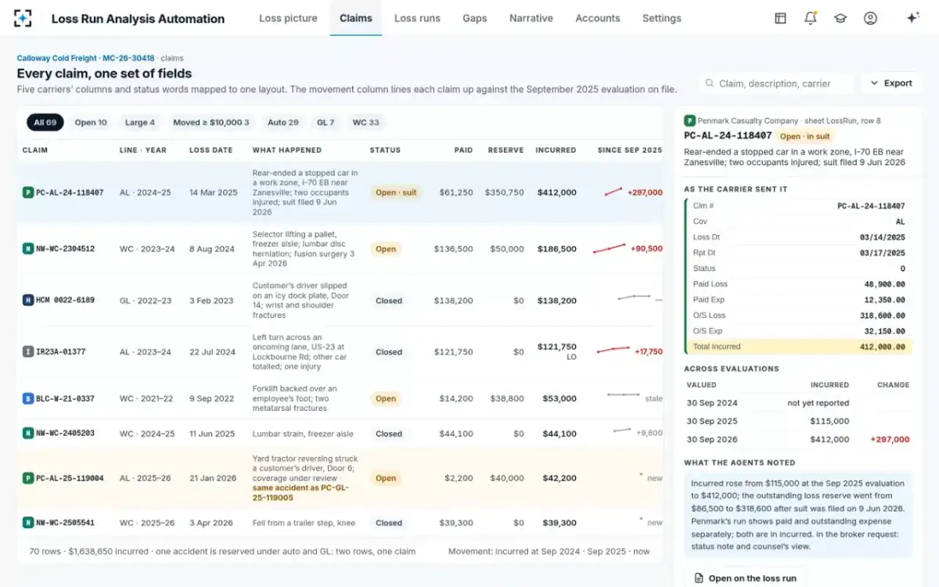Filter by Open 10 chip
The image size is (939, 587).
click(91, 122)
